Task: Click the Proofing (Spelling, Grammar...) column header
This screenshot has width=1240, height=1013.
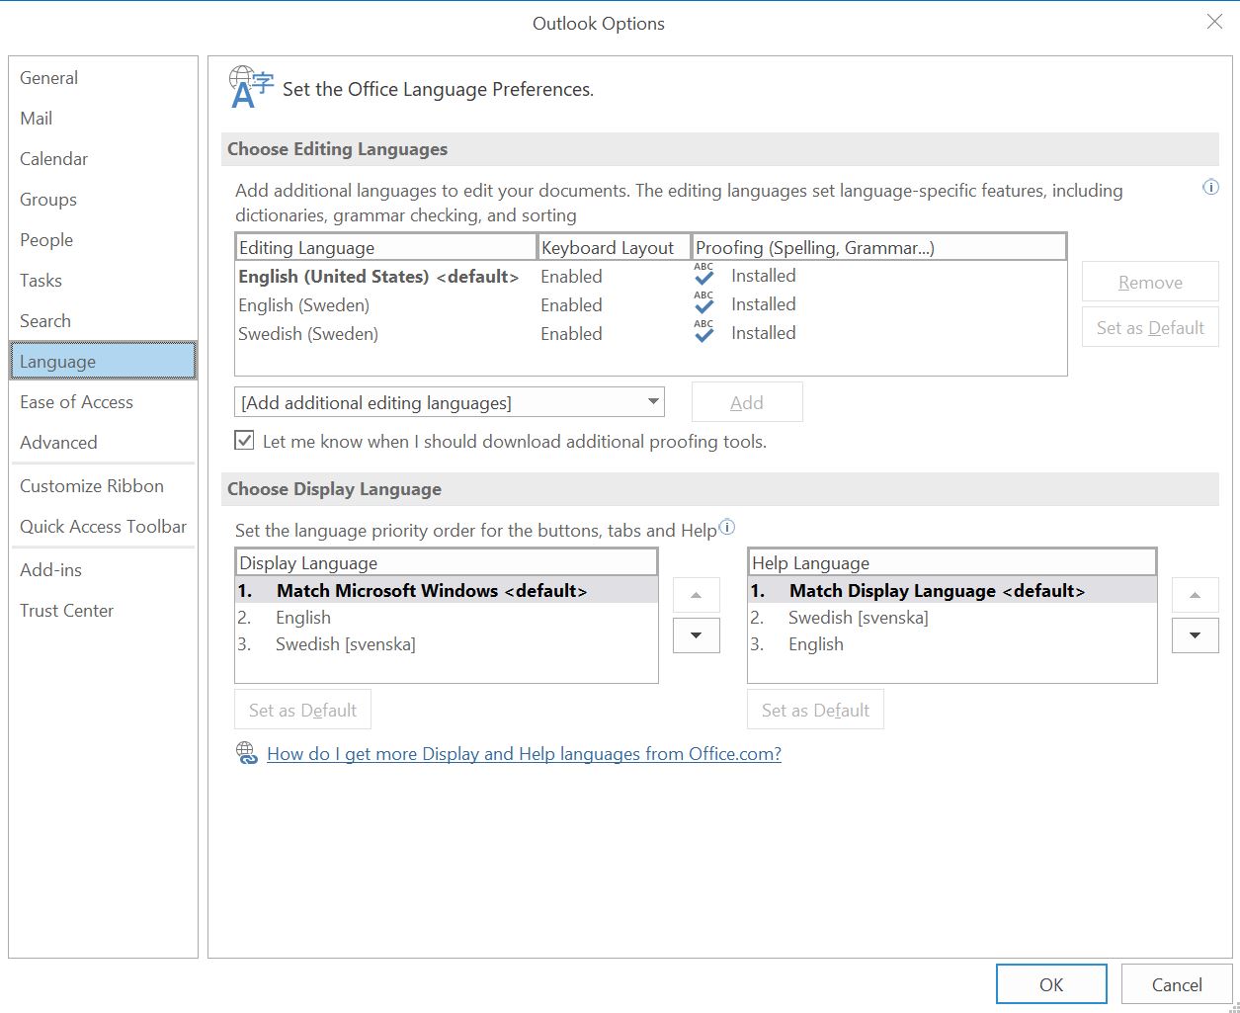Action: [878, 247]
